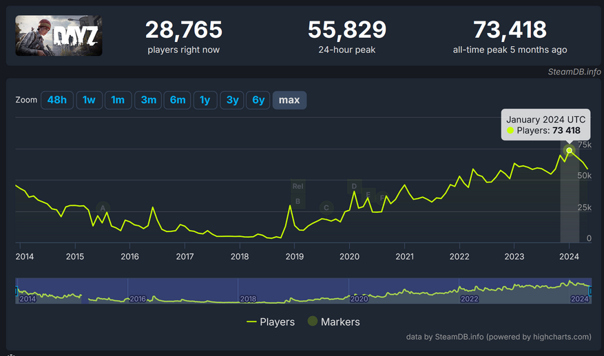Click the Rel marker on chart
The image size is (604, 356).
pyautogui.click(x=298, y=187)
